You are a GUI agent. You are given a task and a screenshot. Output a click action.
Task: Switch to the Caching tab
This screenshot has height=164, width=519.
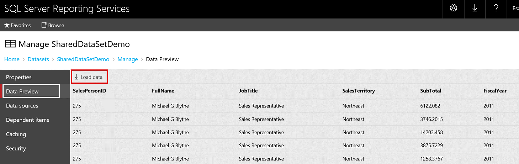coord(16,134)
